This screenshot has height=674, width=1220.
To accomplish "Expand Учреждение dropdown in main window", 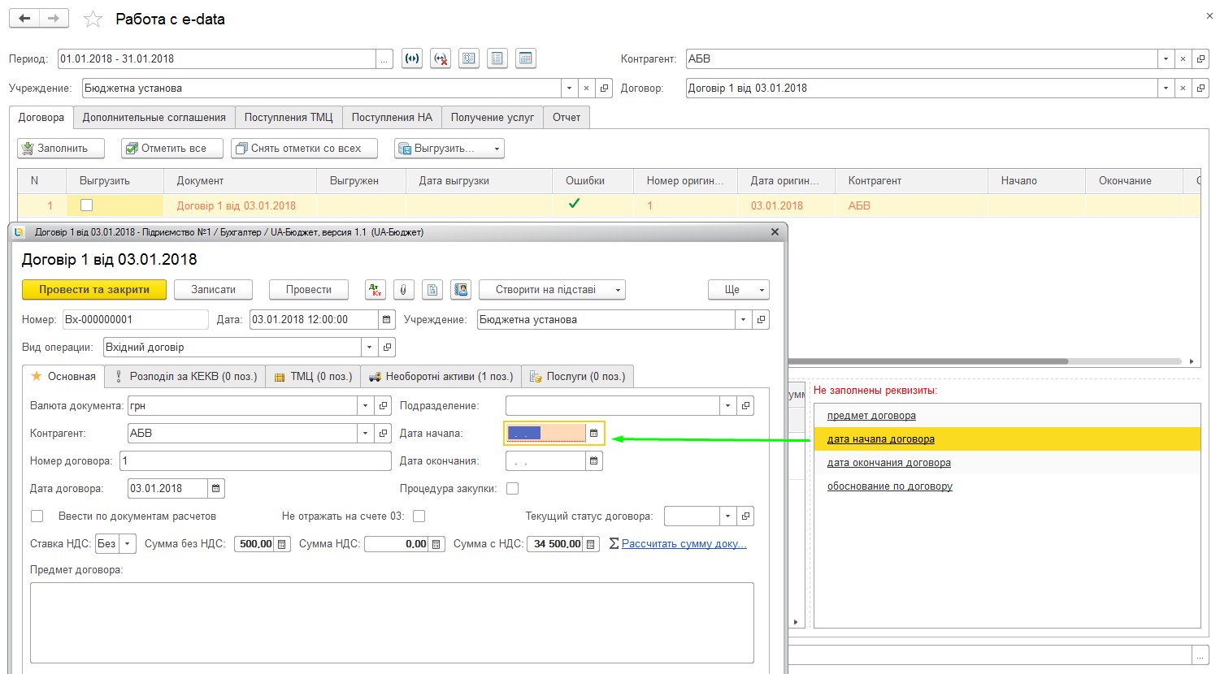I will [570, 88].
